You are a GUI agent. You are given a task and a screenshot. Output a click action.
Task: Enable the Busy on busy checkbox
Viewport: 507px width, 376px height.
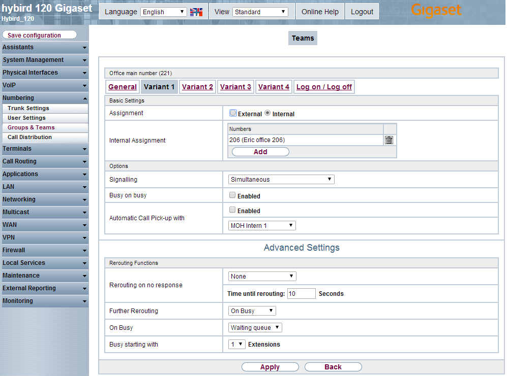[232, 195]
